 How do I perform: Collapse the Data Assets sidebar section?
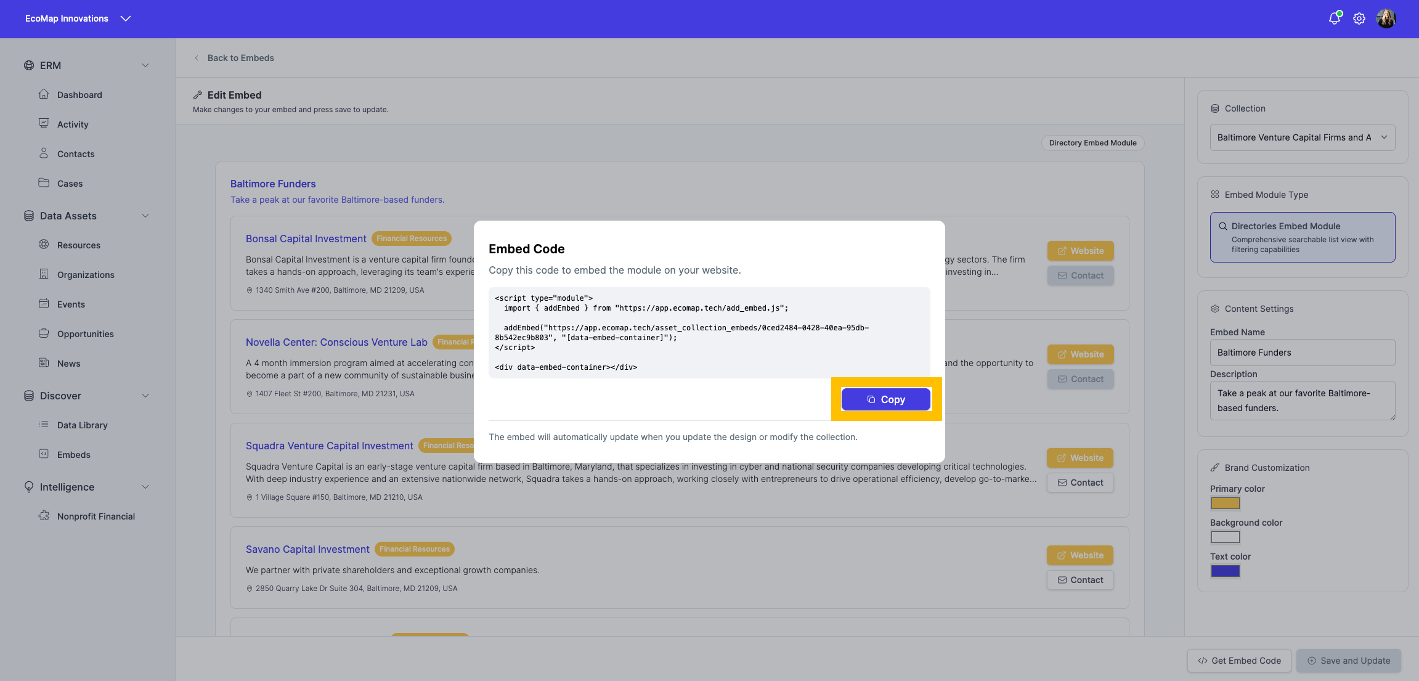tap(145, 216)
